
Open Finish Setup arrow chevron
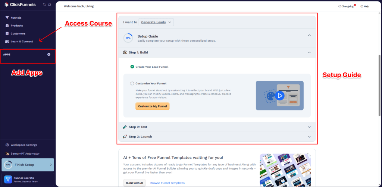(51, 165)
